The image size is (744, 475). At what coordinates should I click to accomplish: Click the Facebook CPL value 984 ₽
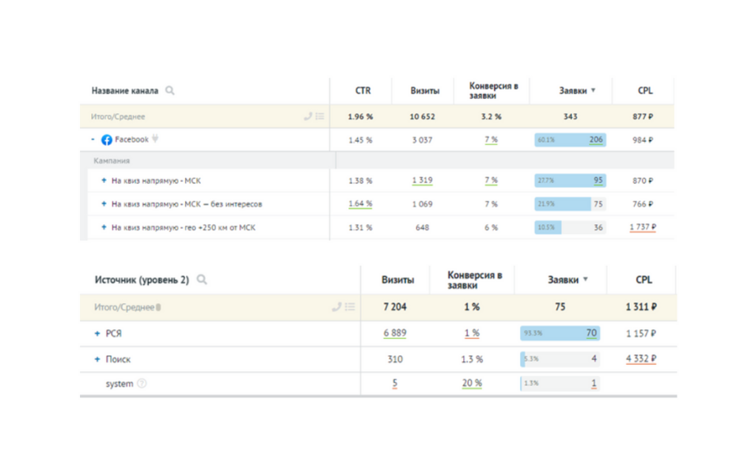(x=643, y=140)
